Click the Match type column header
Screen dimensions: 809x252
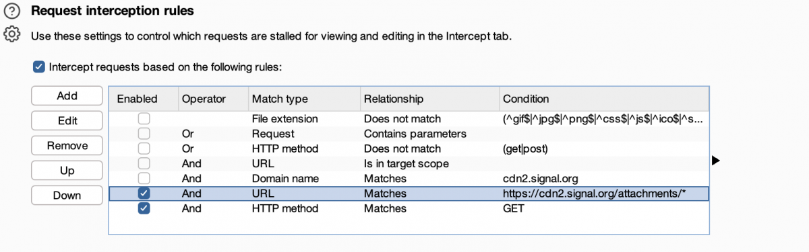coord(303,99)
